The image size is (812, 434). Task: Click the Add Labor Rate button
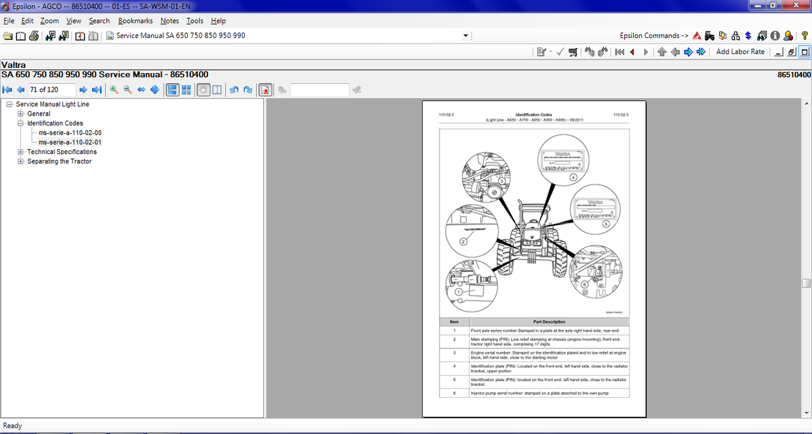(x=740, y=52)
